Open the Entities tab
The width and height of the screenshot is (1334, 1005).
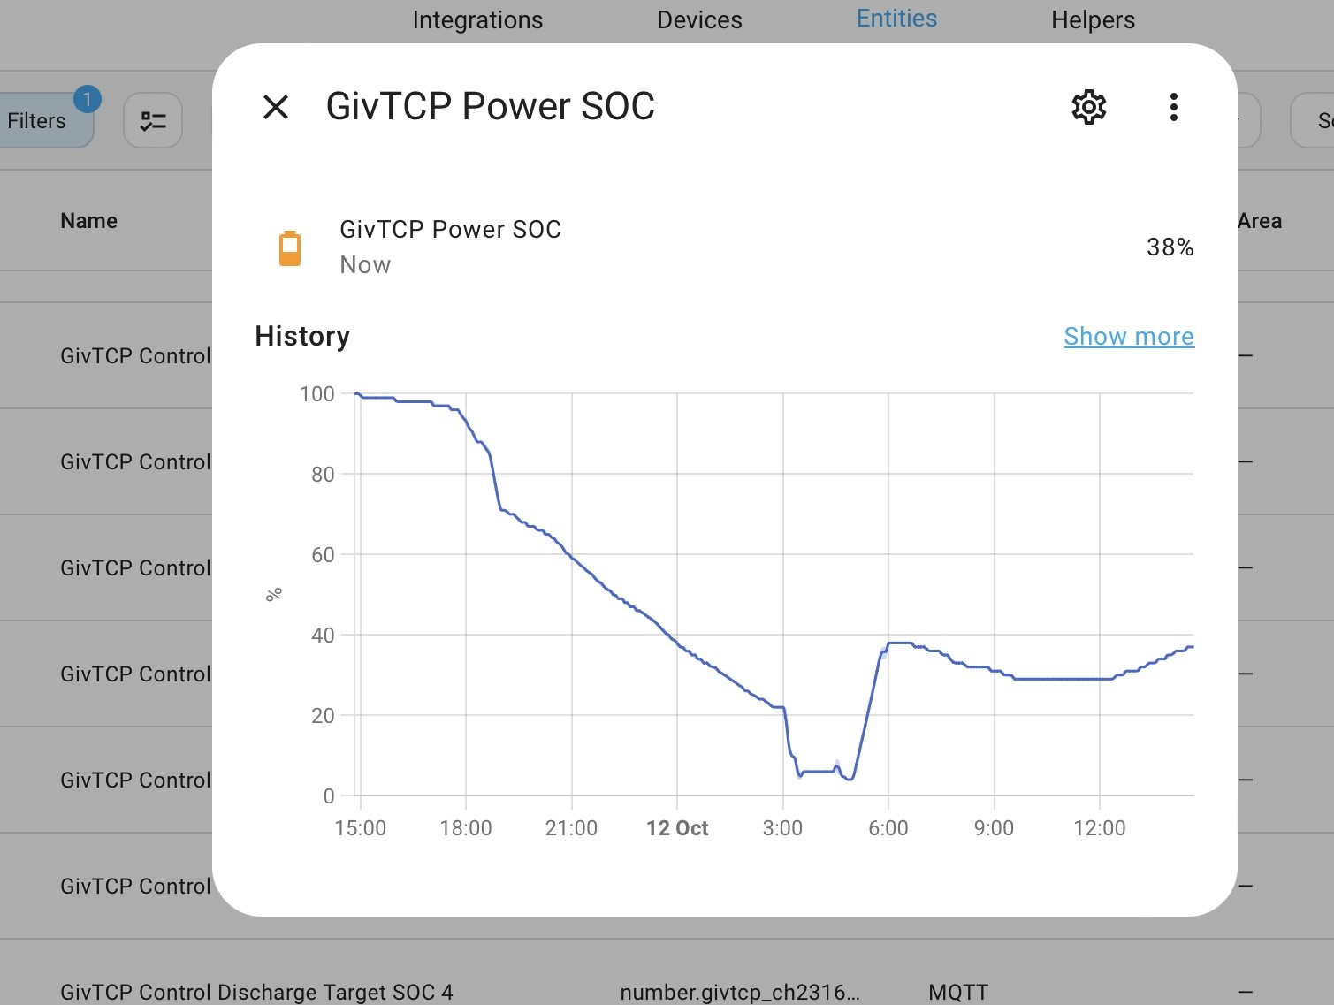(x=896, y=19)
